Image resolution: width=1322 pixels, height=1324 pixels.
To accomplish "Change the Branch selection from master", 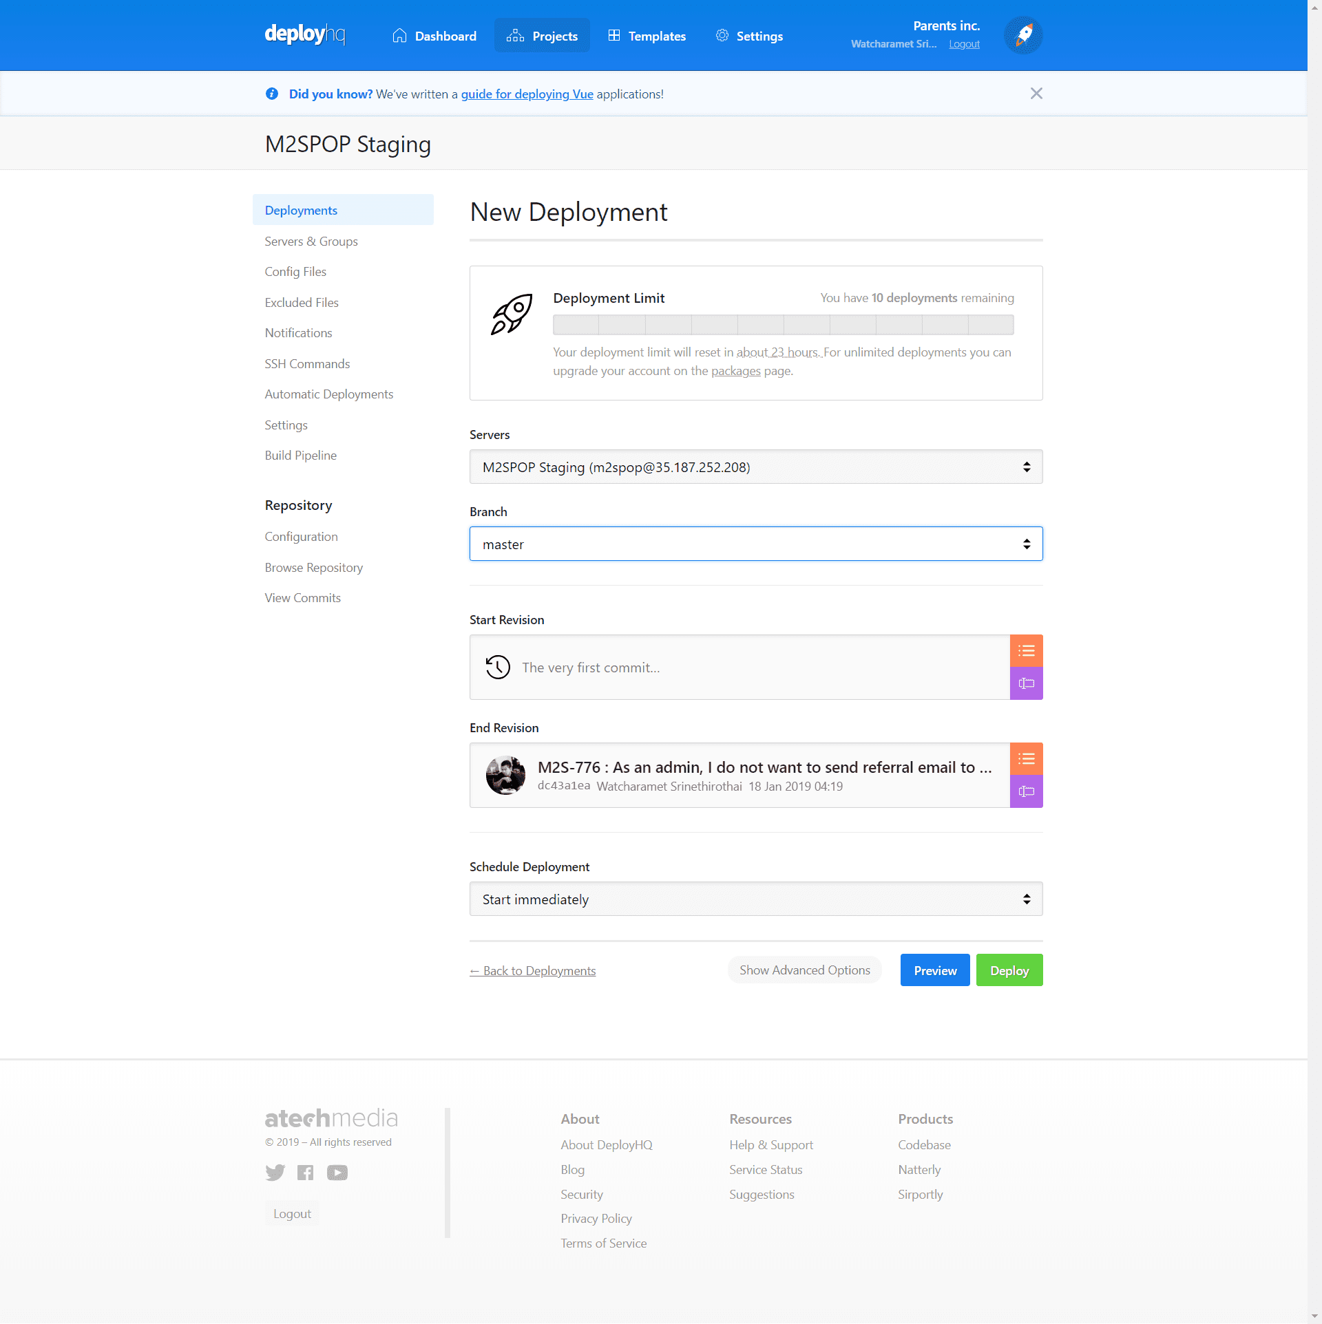I will point(755,544).
